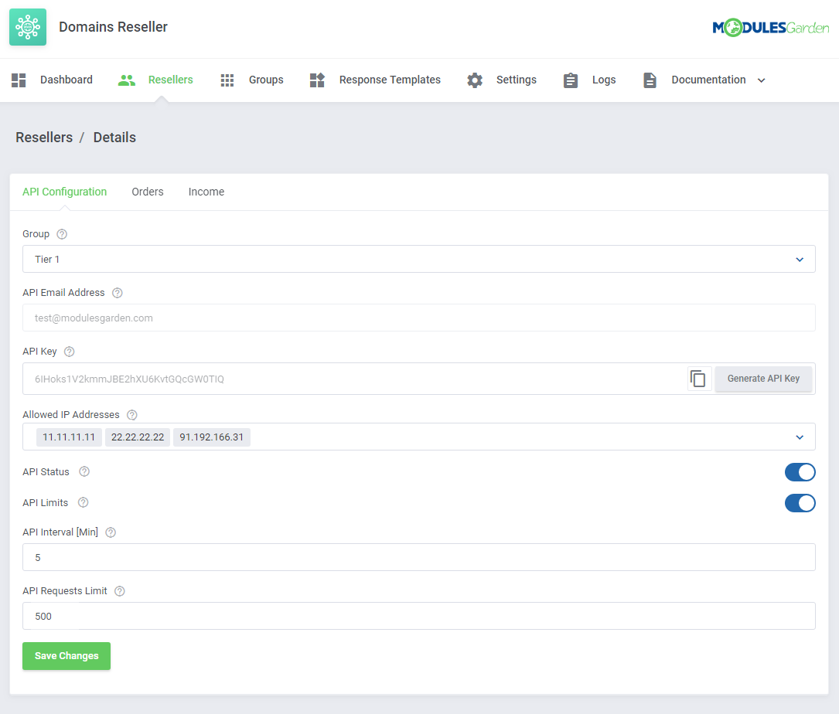Show help tooltip for Allowed IP Addresses
Image resolution: width=839 pixels, height=714 pixels.
132,415
